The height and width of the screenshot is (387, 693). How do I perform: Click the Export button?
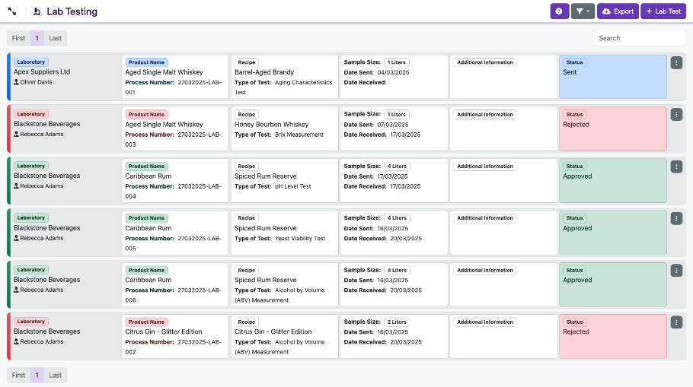tap(618, 11)
